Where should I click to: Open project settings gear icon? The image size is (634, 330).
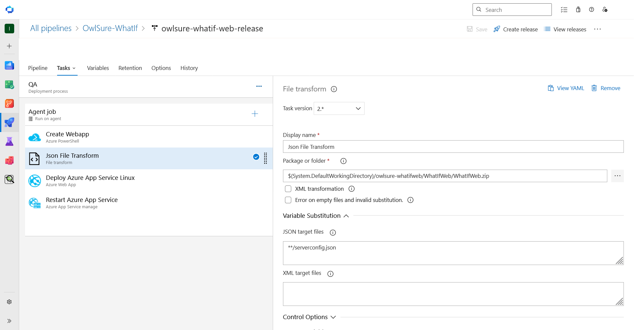click(x=9, y=302)
